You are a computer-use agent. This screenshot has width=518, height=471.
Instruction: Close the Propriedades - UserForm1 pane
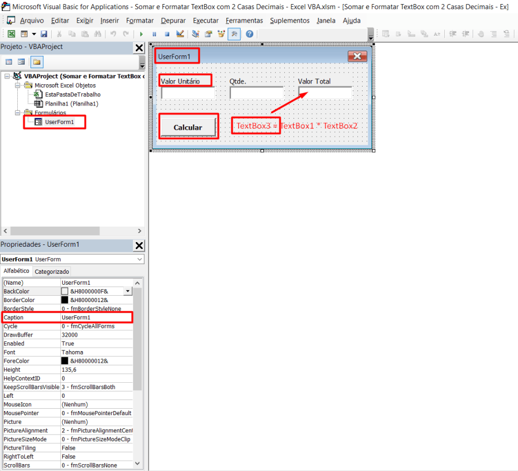pos(139,246)
